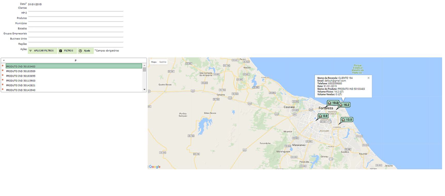Screen dimensions: 445x196
Task: Focus the Produtos filter field
Action: click(76, 19)
